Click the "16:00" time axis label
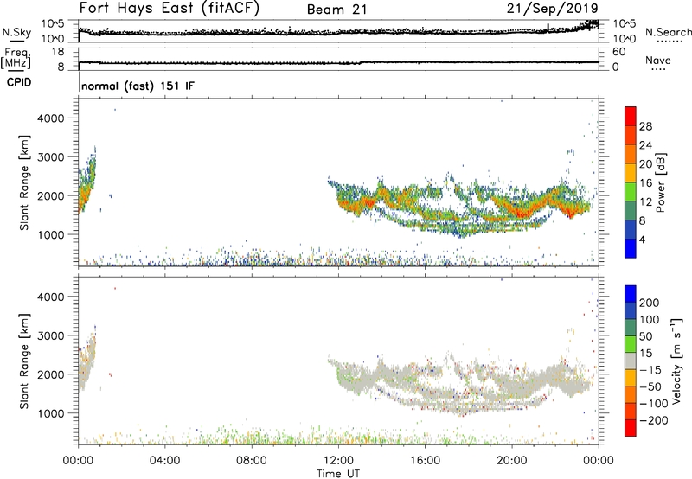 pos(425,461)
